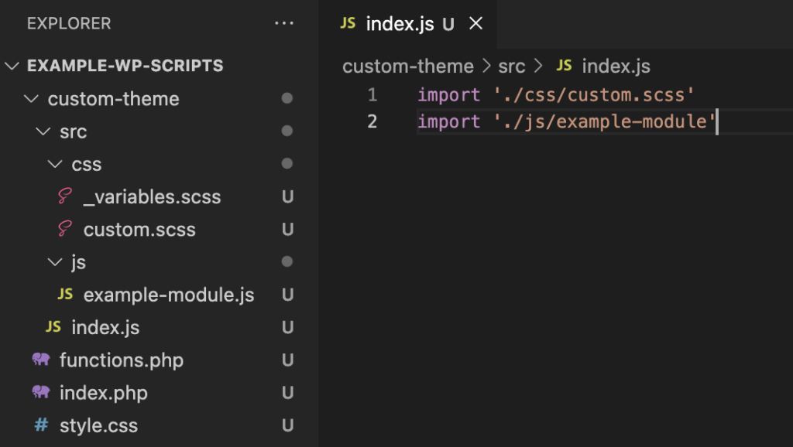Collapse the css folder chevron
Screen dimensions: 793x447
click(55, 164)
